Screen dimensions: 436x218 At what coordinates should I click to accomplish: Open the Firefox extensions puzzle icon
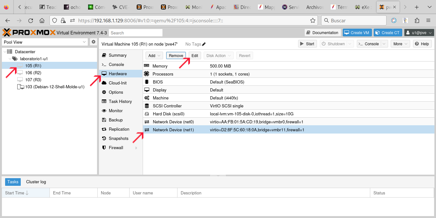pos(417,20)
